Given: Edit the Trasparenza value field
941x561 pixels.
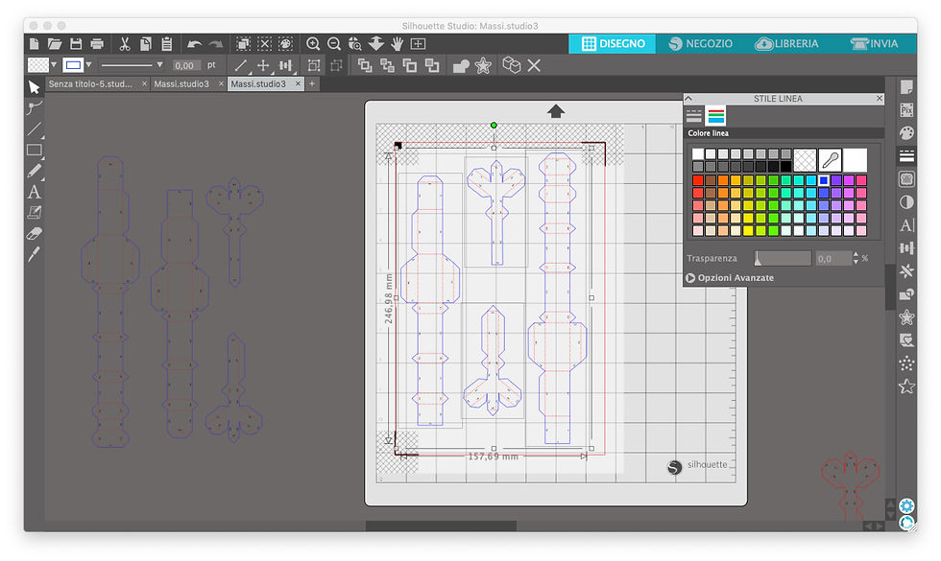Looking at the screenshot, I should click(x=832, y=258).
